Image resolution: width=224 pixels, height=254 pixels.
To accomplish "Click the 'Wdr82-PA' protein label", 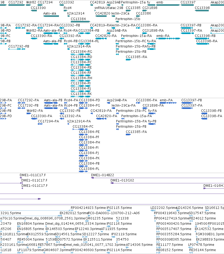I will tap(35, 111).
